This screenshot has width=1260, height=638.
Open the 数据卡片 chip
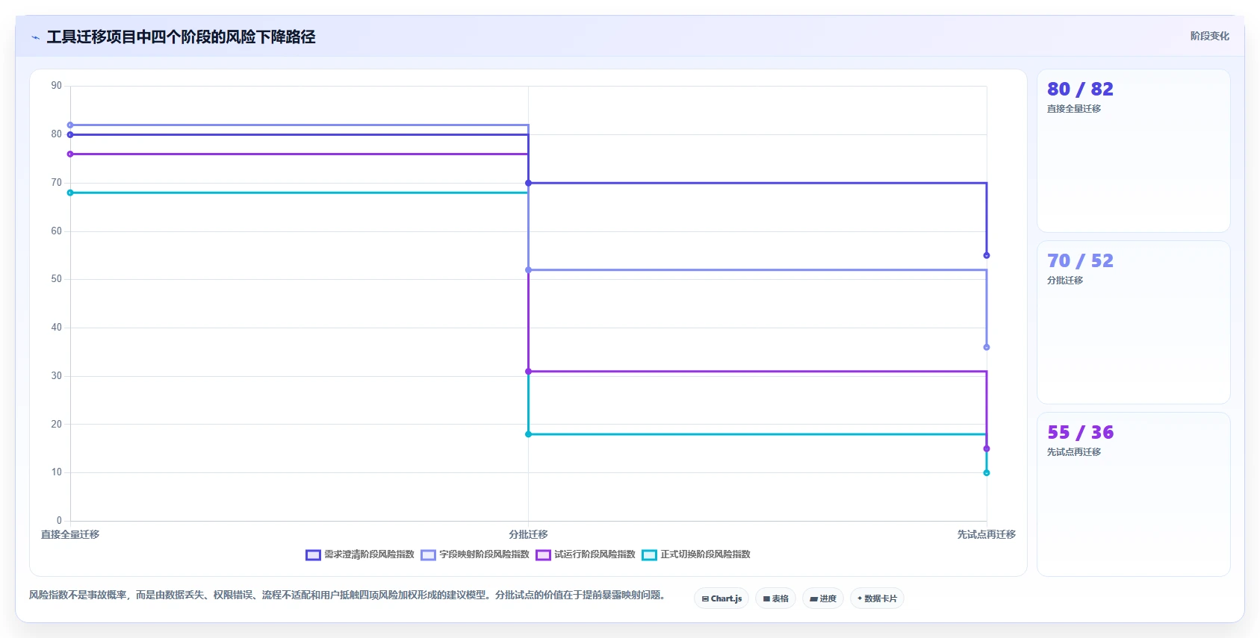pyautogui.click(x=877, y=598)
